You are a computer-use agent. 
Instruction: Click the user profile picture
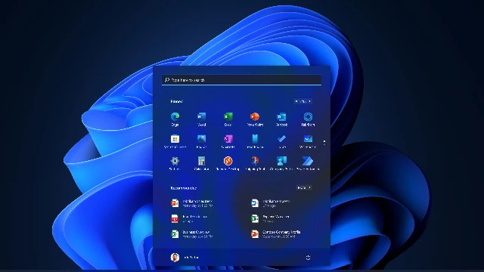[x=175, y=257]
